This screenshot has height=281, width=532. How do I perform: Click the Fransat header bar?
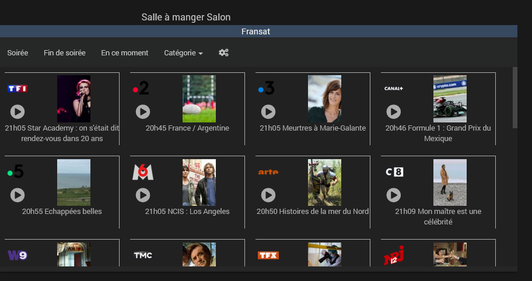pos(256,31)
